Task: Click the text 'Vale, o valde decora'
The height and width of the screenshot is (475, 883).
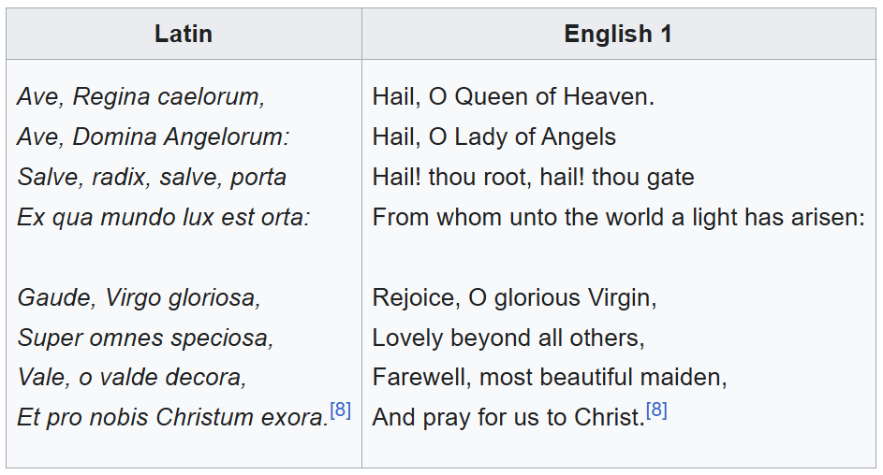Action: click(132, 378)
